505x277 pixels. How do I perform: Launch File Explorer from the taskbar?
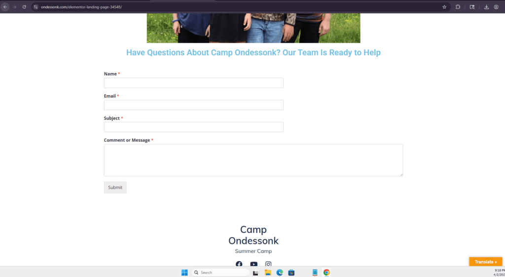tap(268, 273)
